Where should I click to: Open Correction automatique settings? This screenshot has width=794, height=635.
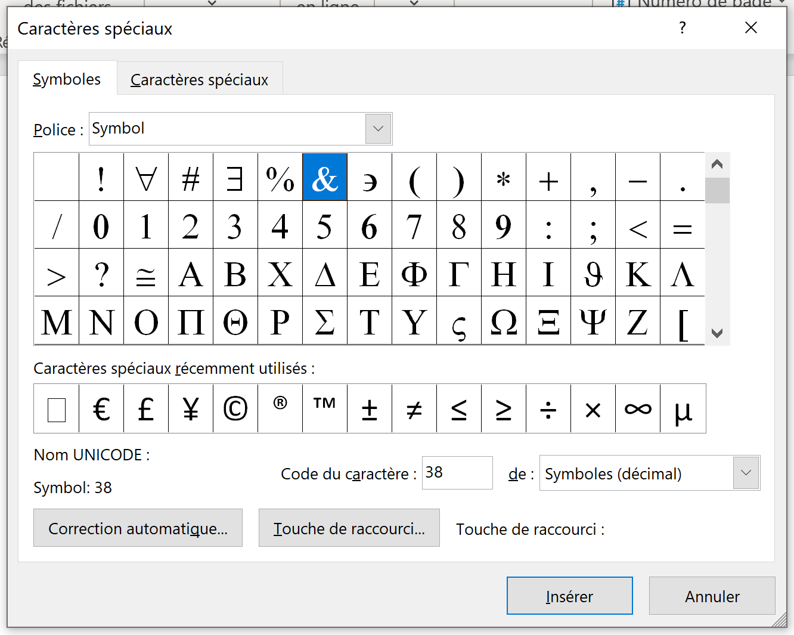[x=138, y=528]
